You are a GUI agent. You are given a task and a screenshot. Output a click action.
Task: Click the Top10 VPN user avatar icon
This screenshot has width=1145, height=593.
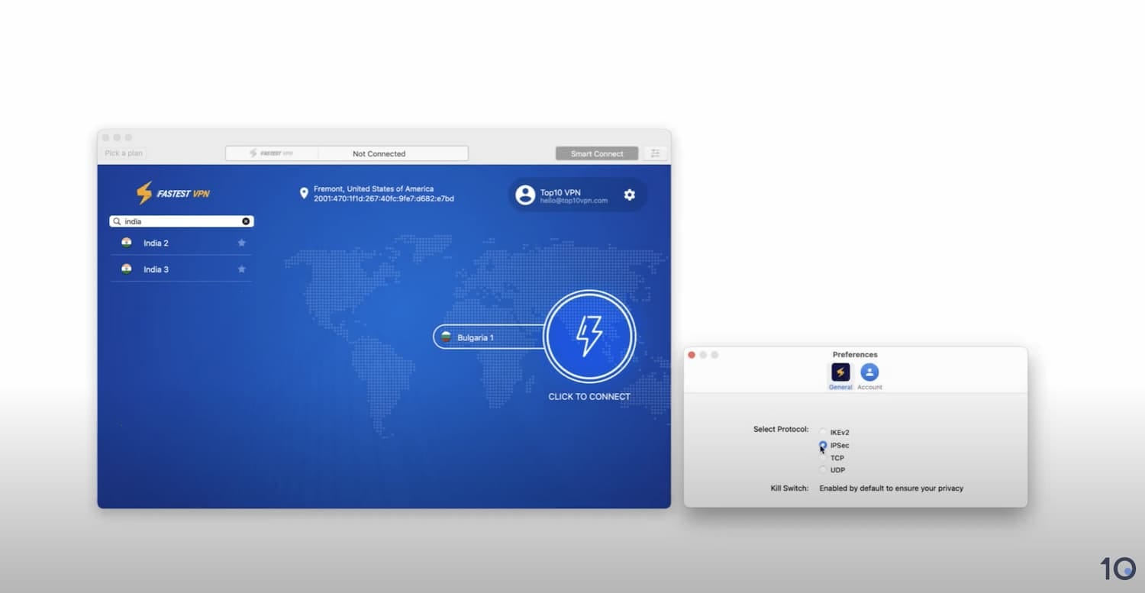pyautogui.click(x=525, y=195)
